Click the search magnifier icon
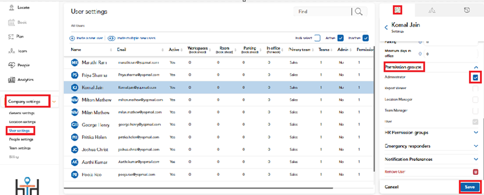Image resolution: width=484 pixels, height=195 pixels. click(x=358, y=12)
